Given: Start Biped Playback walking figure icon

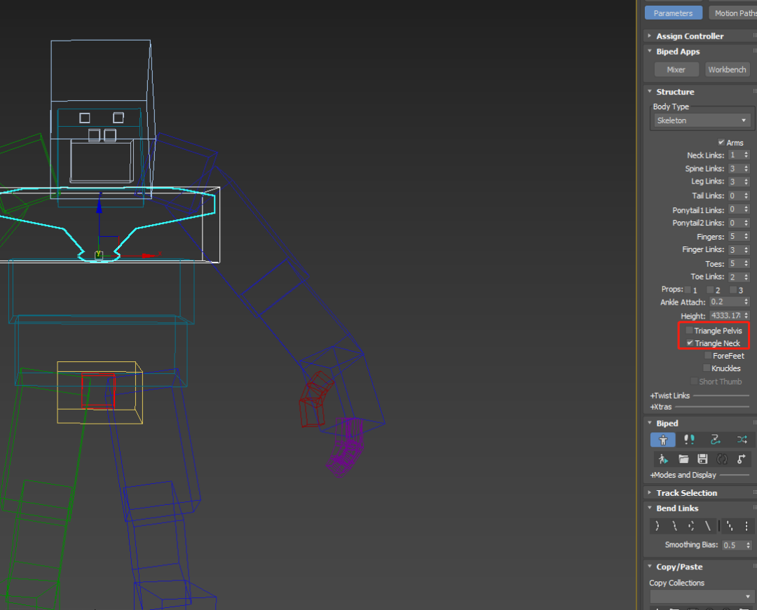Looking at the screenshot, I should [x=663, y=459].
